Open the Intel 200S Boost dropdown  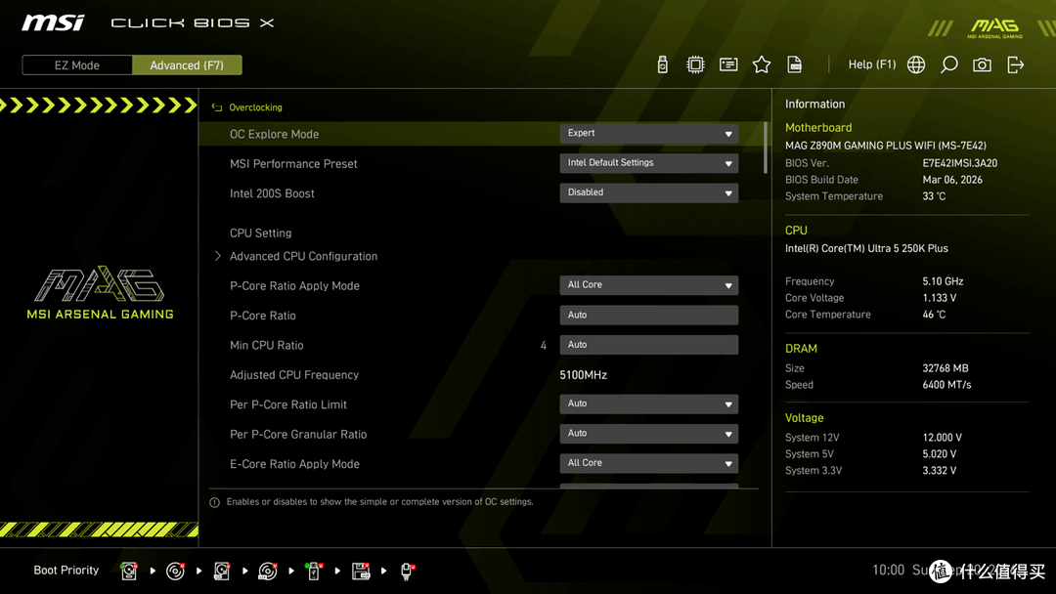648,192
